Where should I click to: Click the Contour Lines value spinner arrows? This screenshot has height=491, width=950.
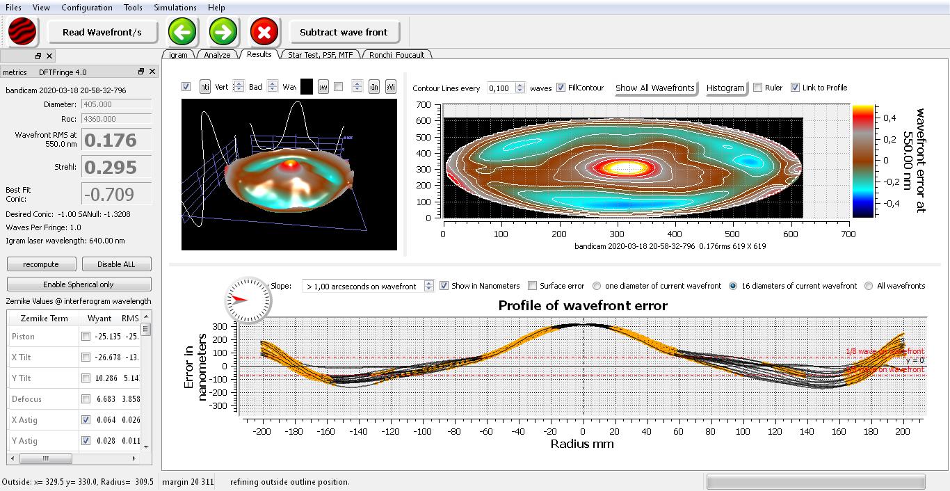point(522,88)
